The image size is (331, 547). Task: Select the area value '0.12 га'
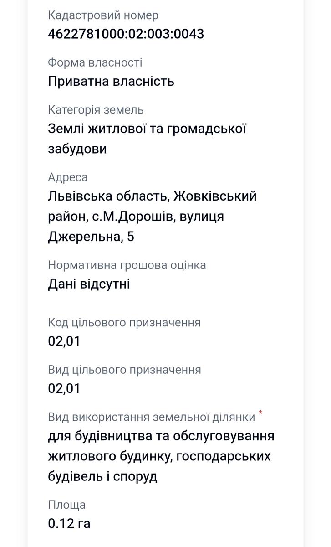(x=69, y=524)
